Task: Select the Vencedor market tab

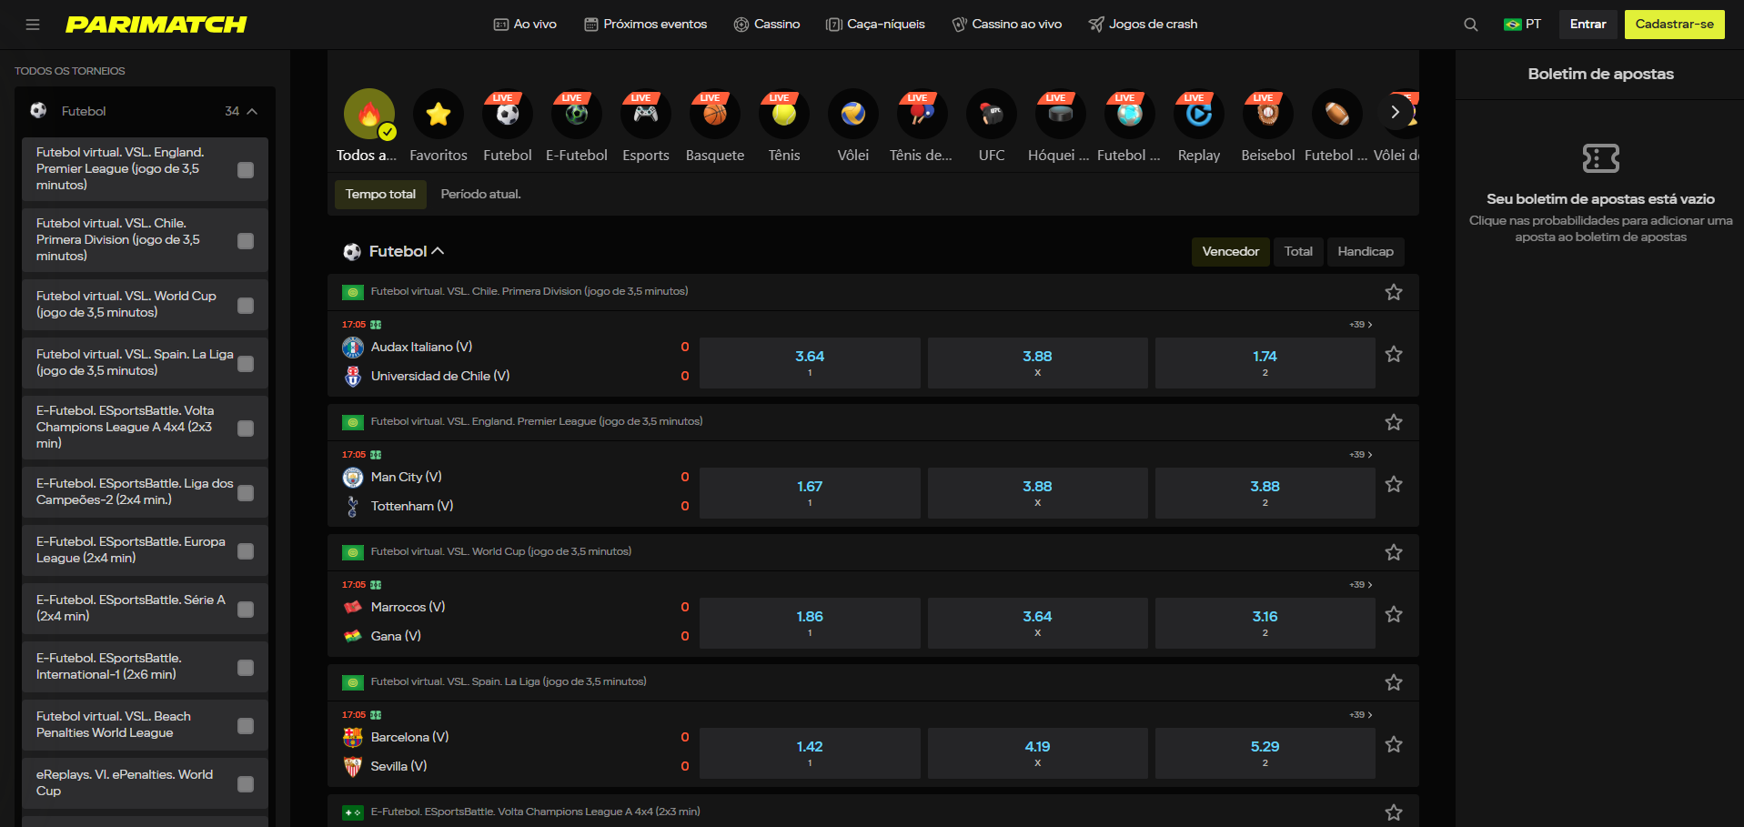Action: 1230,252
